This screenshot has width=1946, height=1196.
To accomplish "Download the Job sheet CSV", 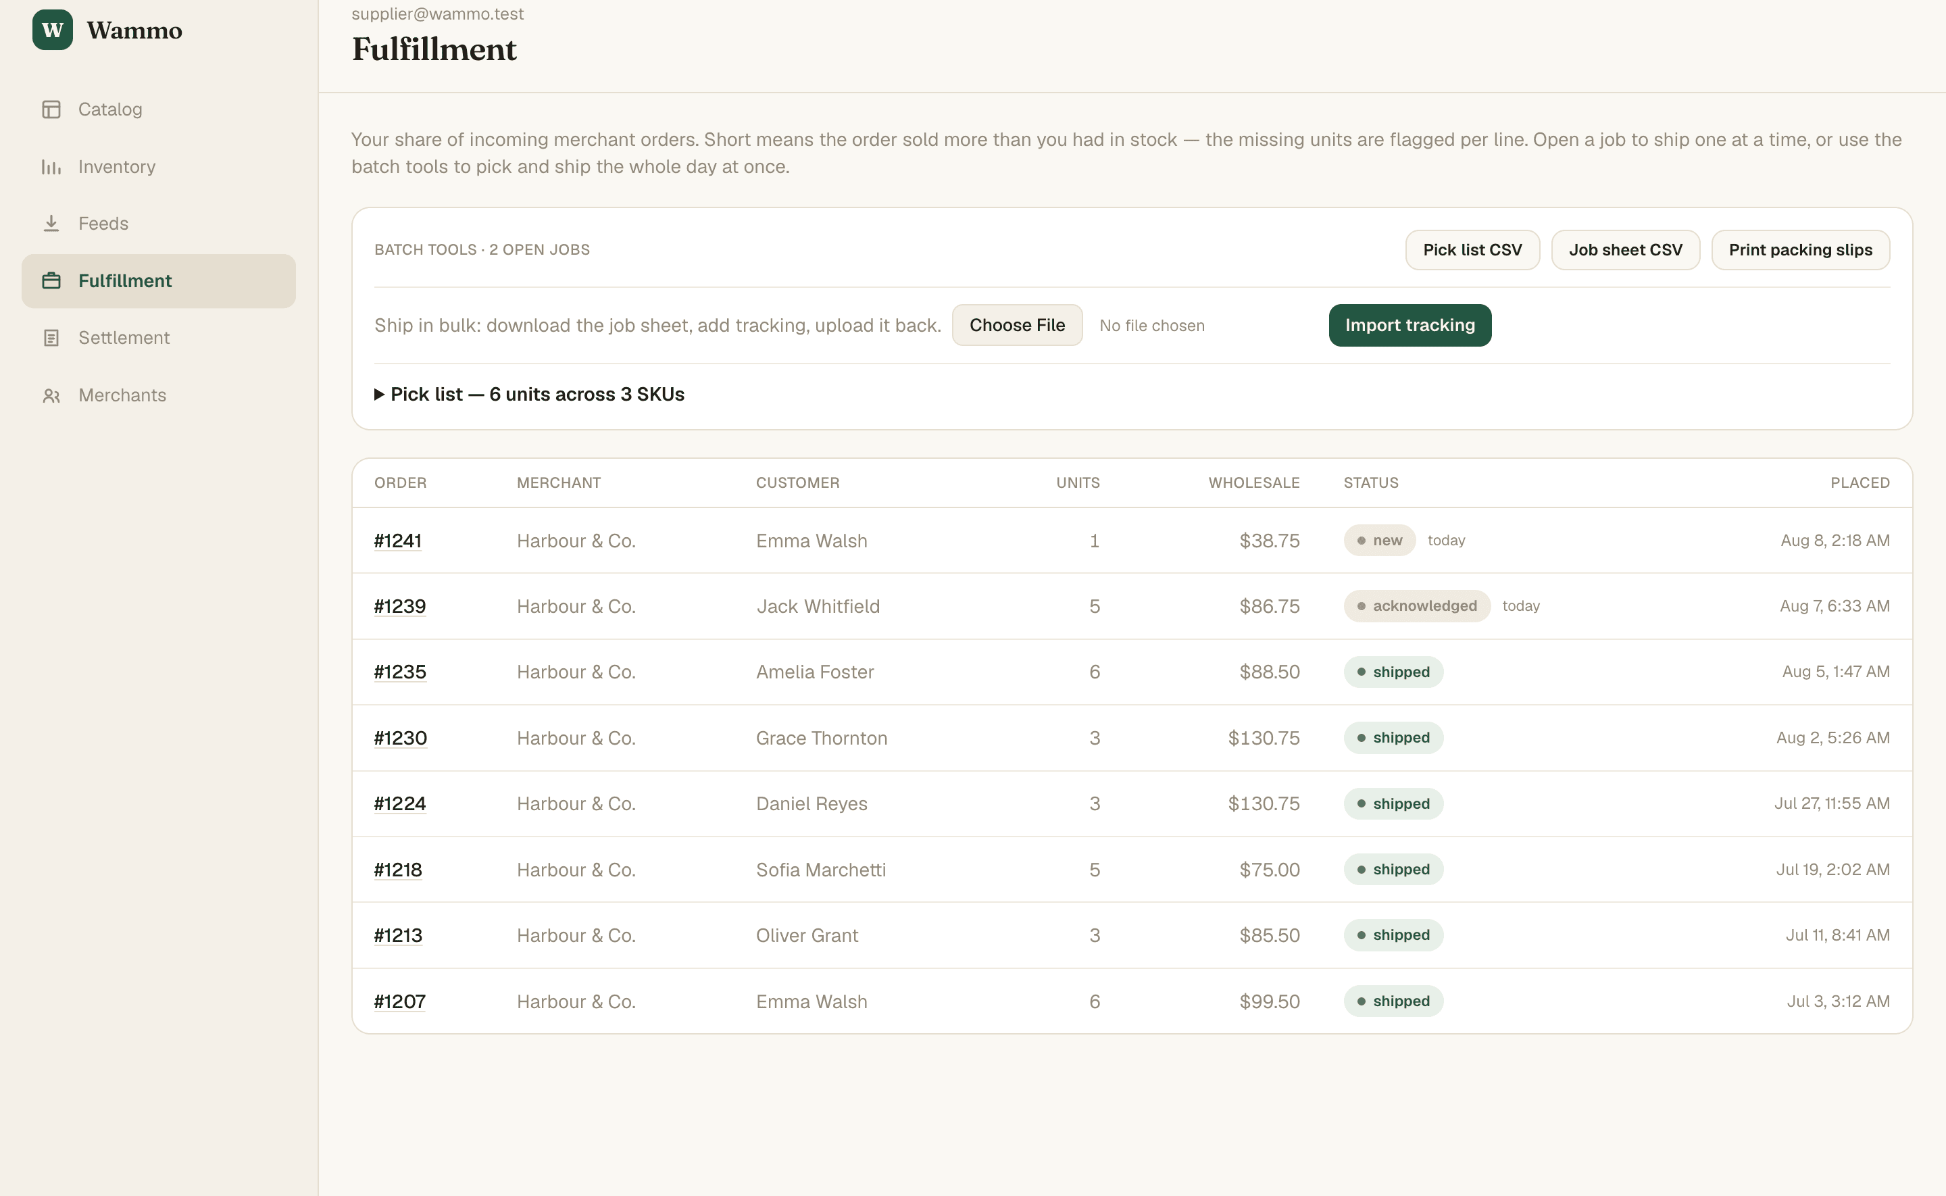I will click(1625, 250).
